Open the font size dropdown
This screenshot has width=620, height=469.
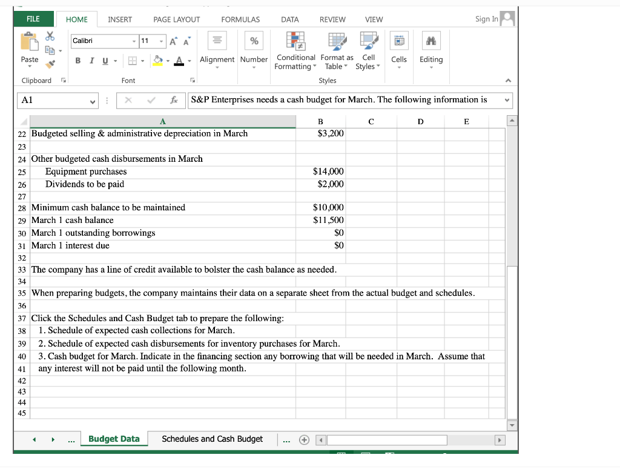click(160, 41)
